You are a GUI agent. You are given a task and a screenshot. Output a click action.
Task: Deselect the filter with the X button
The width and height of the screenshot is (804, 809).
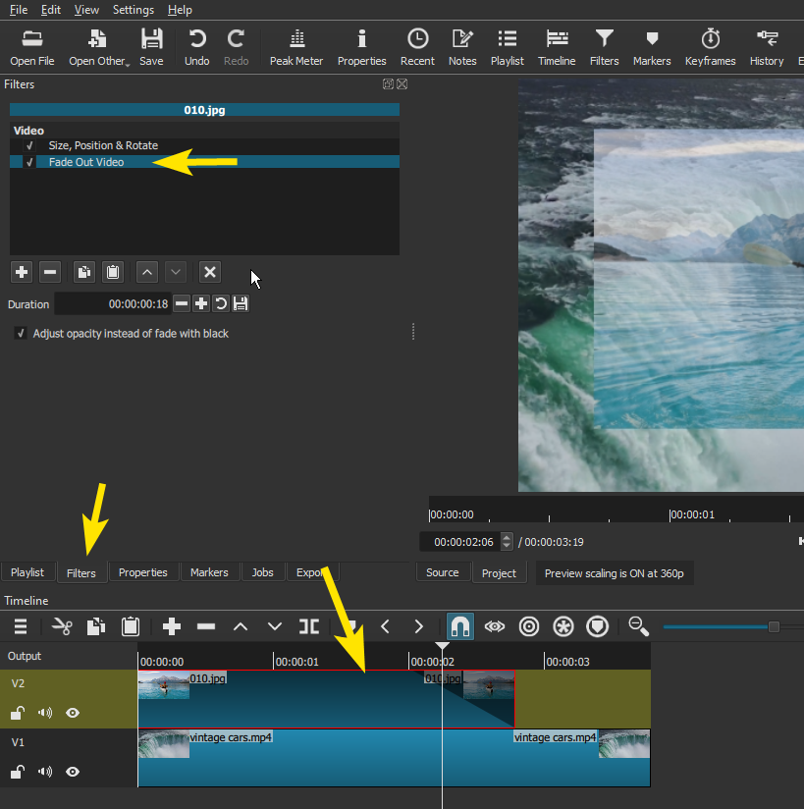pyautogui.click(x=210, y=272)
